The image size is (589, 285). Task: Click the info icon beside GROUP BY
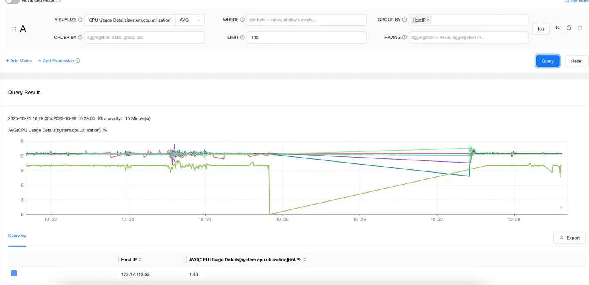coord(405,20)
